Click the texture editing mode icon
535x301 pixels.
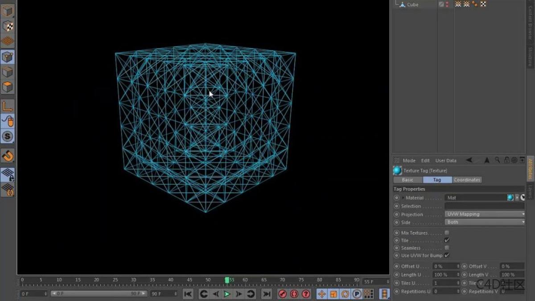click(x=8, y=26)
